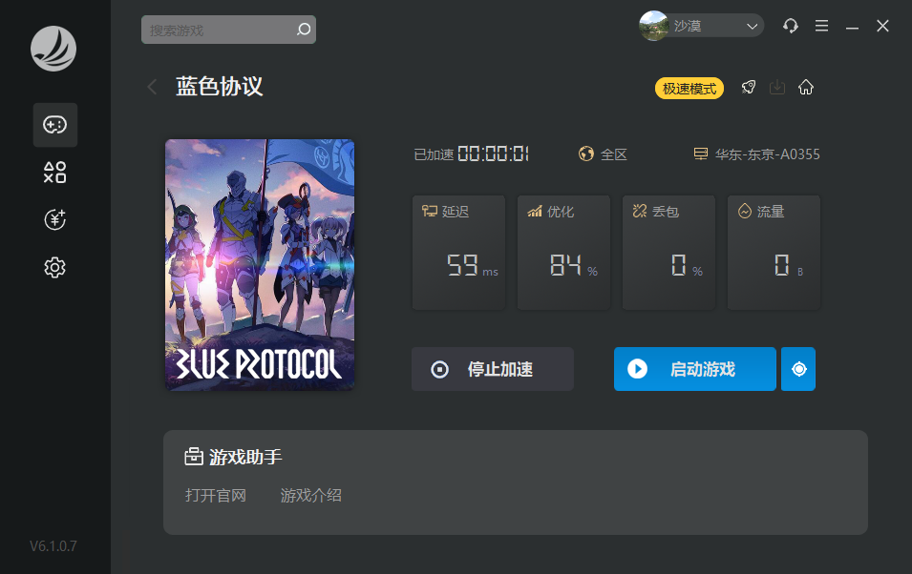Click the globe icon beside 全区

pos(585,154)
